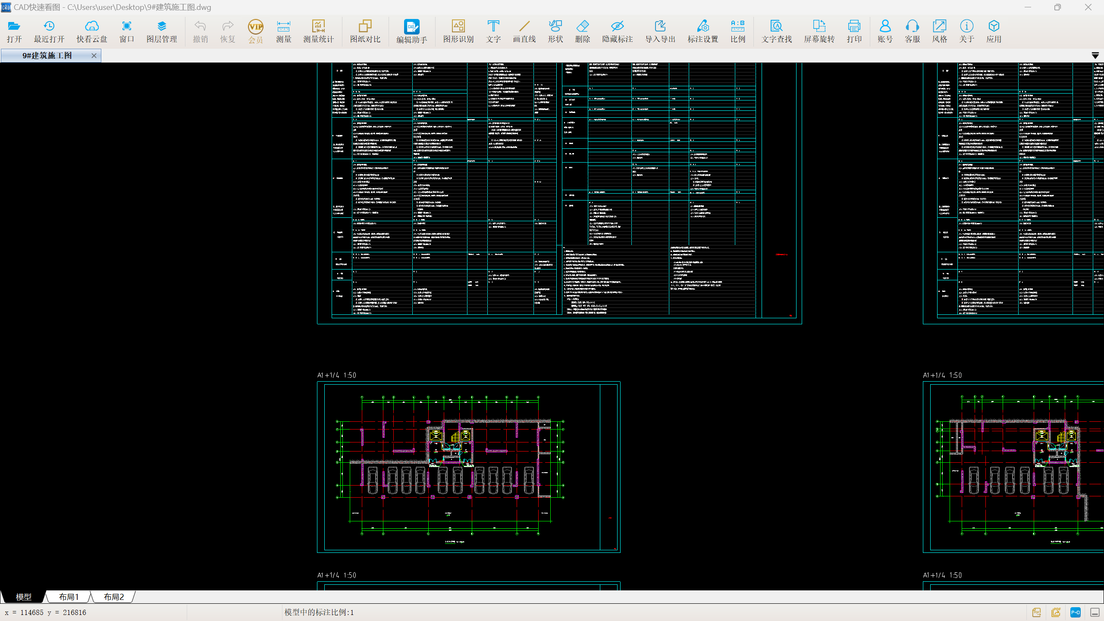
Task: Open 测量统计 measurement statistics
Action: [318, 31]
